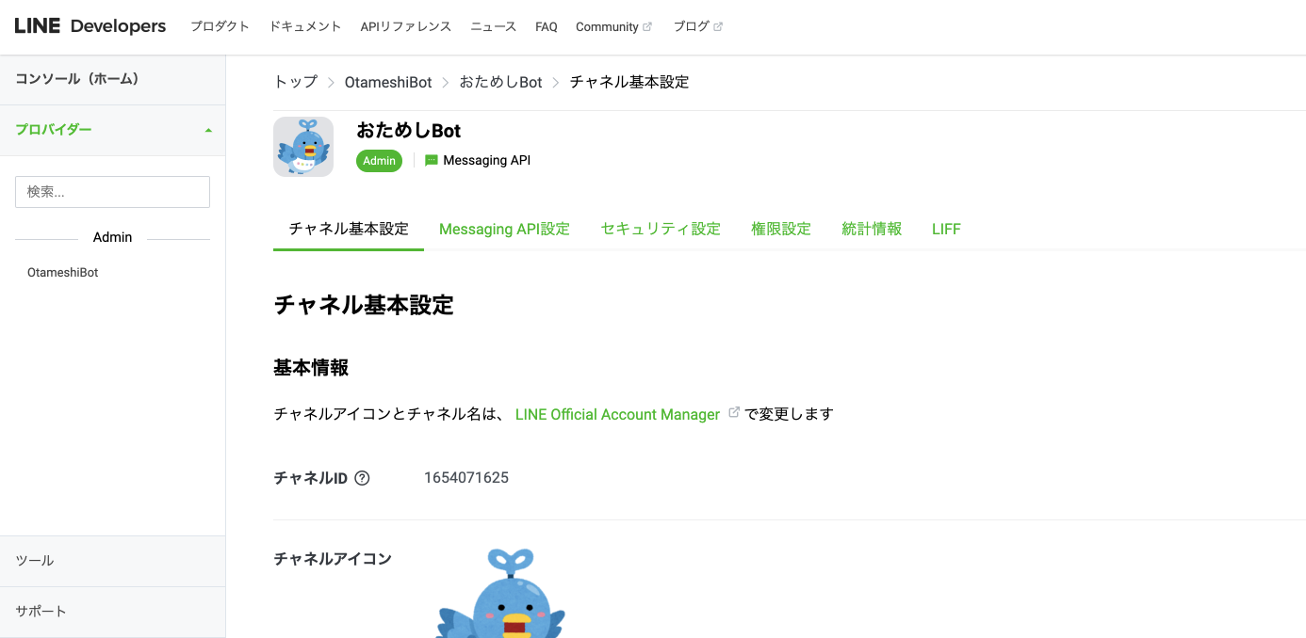The image size is (1306, 638).
Task: Click the green Messaging API chat icon
Action: tap(432, 161)
